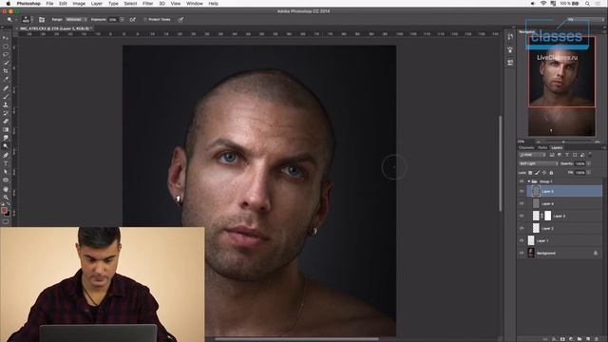Screen dimensions: 608x342
Task: Select the Eyedropper tool
Action: click(x=6, y=79)
